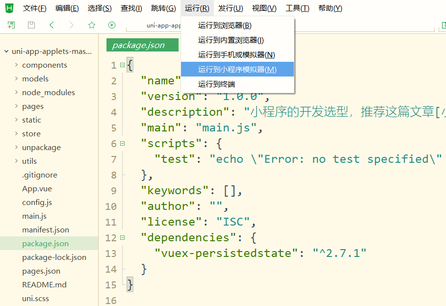Click the "^2.7.1" version value
The width and height of the screenshot is (446, 306).
coord(340,253)
